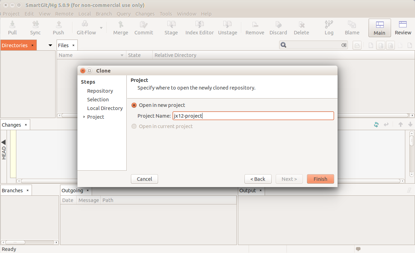Select Open in new project radio
The height and width of the screenshot is (253, 415).
coord(134,105)
